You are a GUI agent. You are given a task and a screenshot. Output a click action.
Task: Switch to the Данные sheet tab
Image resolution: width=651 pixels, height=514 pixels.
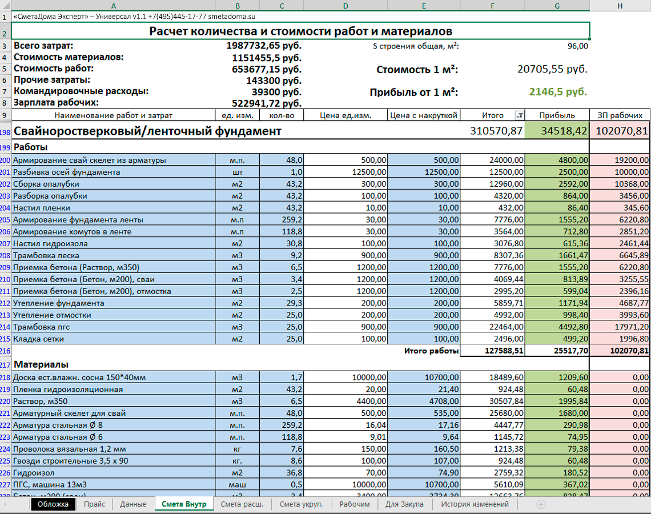pyautogui.click(x=133, y=504)
